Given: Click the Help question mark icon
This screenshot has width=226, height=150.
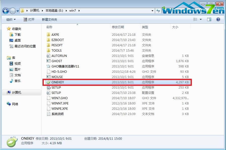Looking at the screenshot, I should click(218, 19).
